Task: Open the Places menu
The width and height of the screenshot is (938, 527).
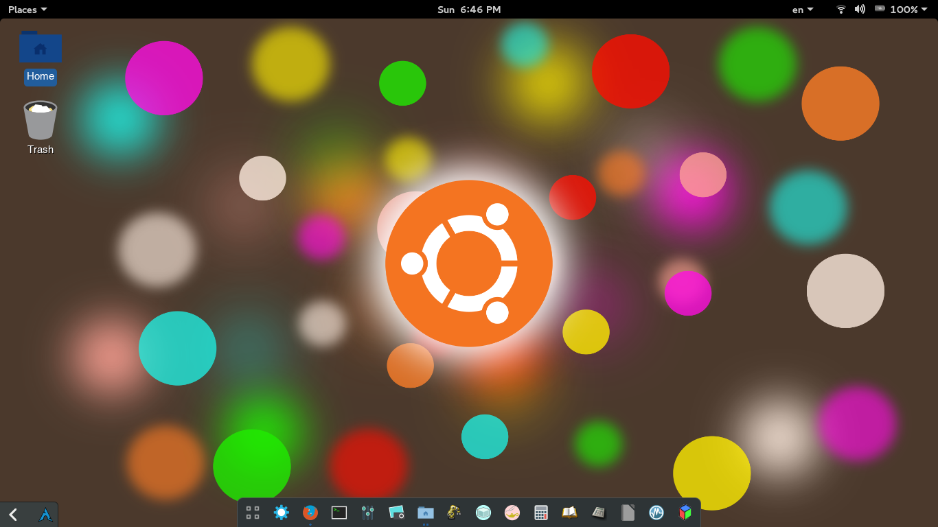Action: click(x=27, y=10)
